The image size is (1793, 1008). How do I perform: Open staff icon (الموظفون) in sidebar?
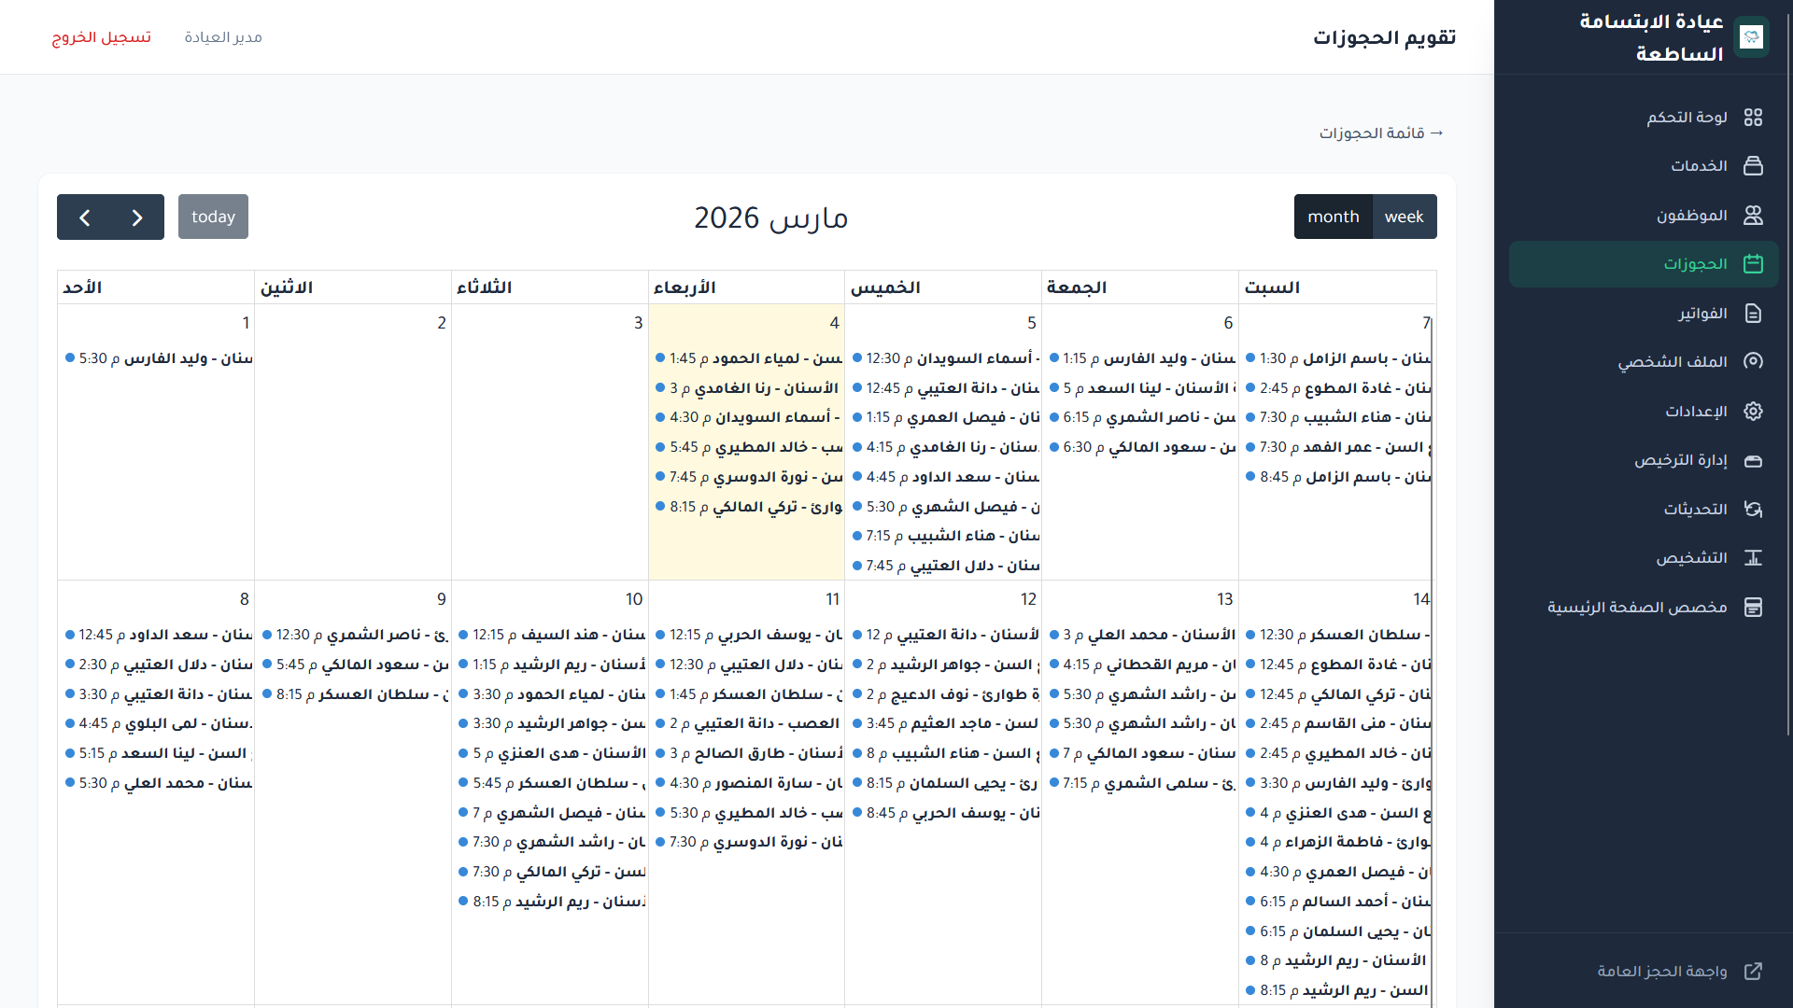click(1753, 216)
